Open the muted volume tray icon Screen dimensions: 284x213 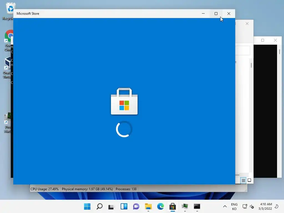252,206
